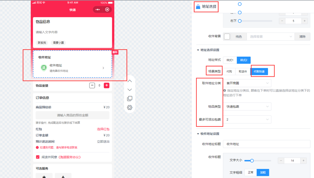Open component settings via the gear icon
The height and width of the screenshot is (178, 314).
coord(130,107)
